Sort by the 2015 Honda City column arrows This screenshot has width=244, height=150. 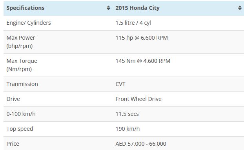[x=240, y=8]
